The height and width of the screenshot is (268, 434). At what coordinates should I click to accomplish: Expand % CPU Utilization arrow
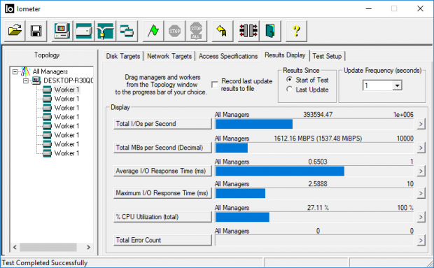pyautogui.click(x=421, y=217)
